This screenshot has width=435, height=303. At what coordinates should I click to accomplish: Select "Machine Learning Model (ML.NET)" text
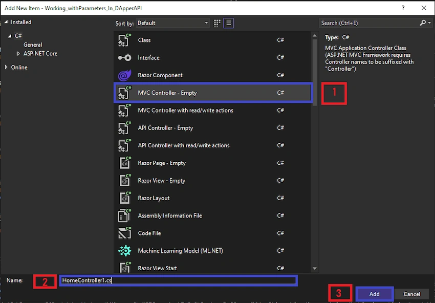180,251
